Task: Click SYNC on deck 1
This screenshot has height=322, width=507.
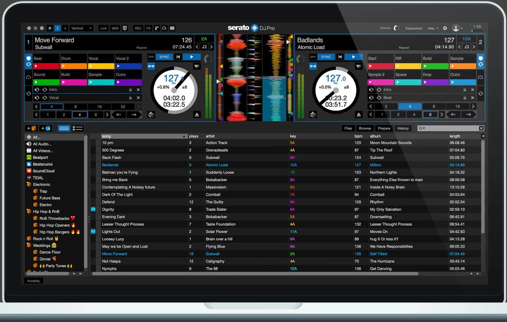Action: click(164, 57)
